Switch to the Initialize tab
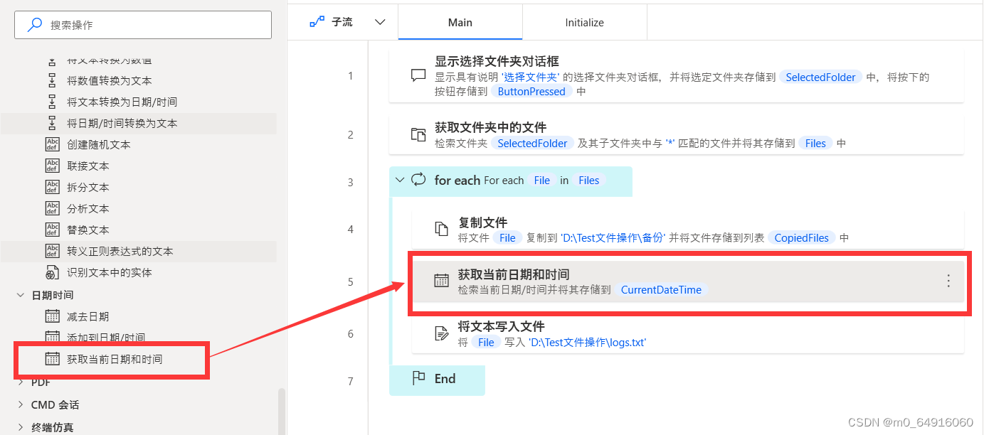Image resolution: width=984 pixels, height=435 pixels. click(x=584, y=22)
